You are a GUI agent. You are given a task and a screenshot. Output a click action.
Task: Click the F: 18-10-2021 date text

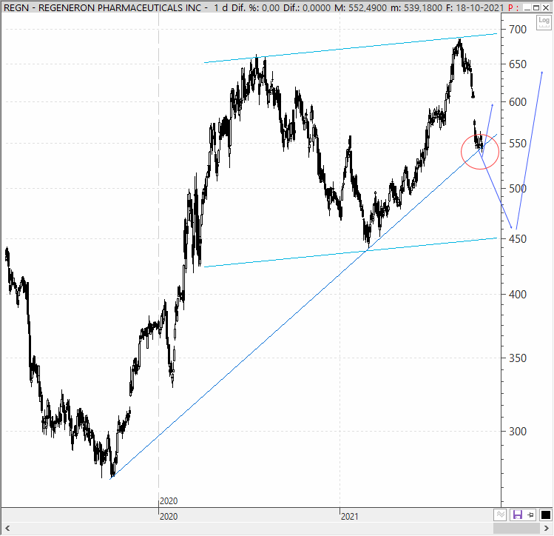click(x=475, y=7)
